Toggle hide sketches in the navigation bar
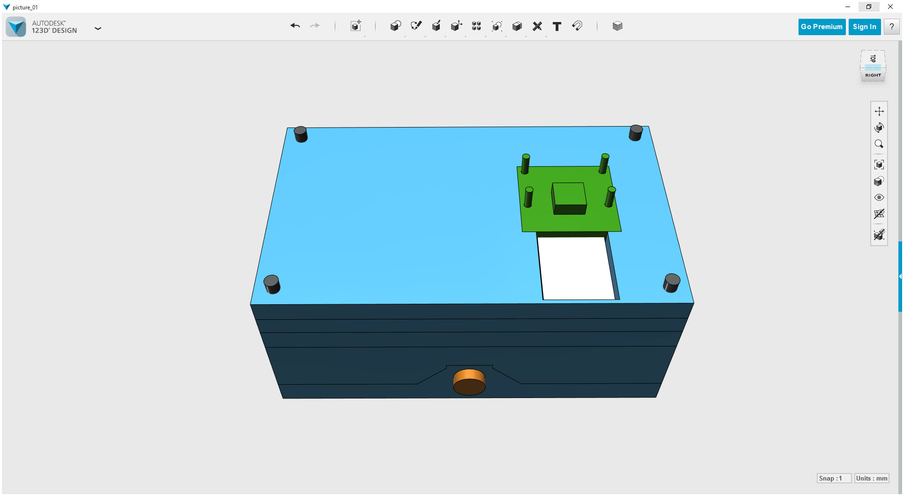The height and width of the screenshot is (496, 904). click(x=880, y=214)
